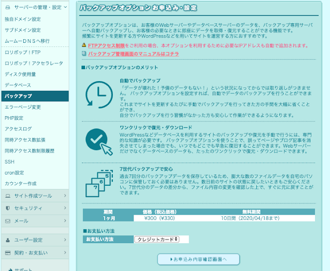Go to ロリポップ！FTP in sidebar

pyautogui.click(x=23, y=52)
